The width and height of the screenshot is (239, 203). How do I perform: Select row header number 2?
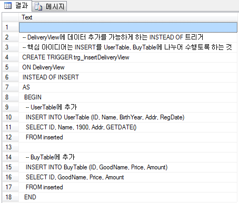11,37
